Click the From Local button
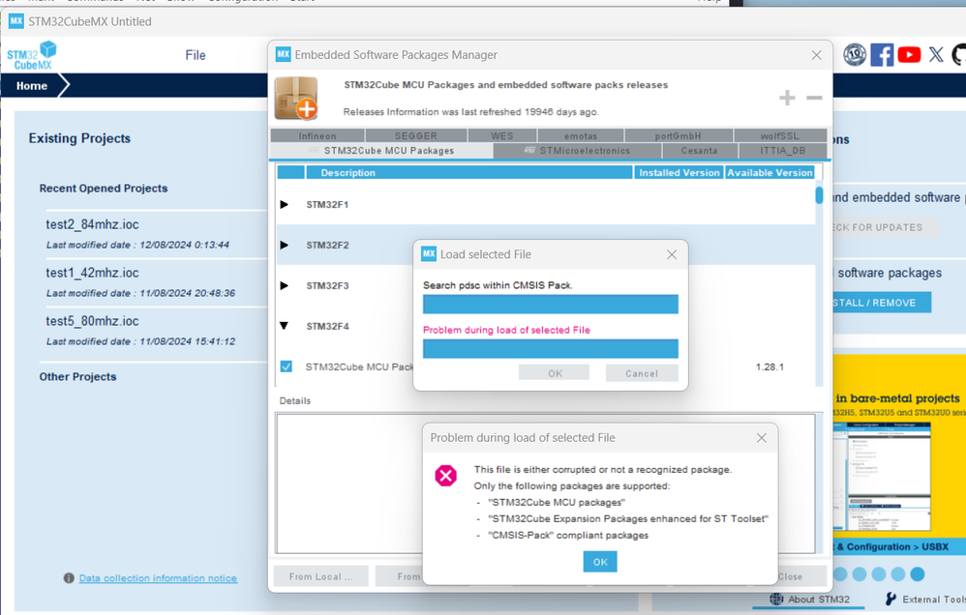Viewport: 966px width, 615px height. [321, 576]
